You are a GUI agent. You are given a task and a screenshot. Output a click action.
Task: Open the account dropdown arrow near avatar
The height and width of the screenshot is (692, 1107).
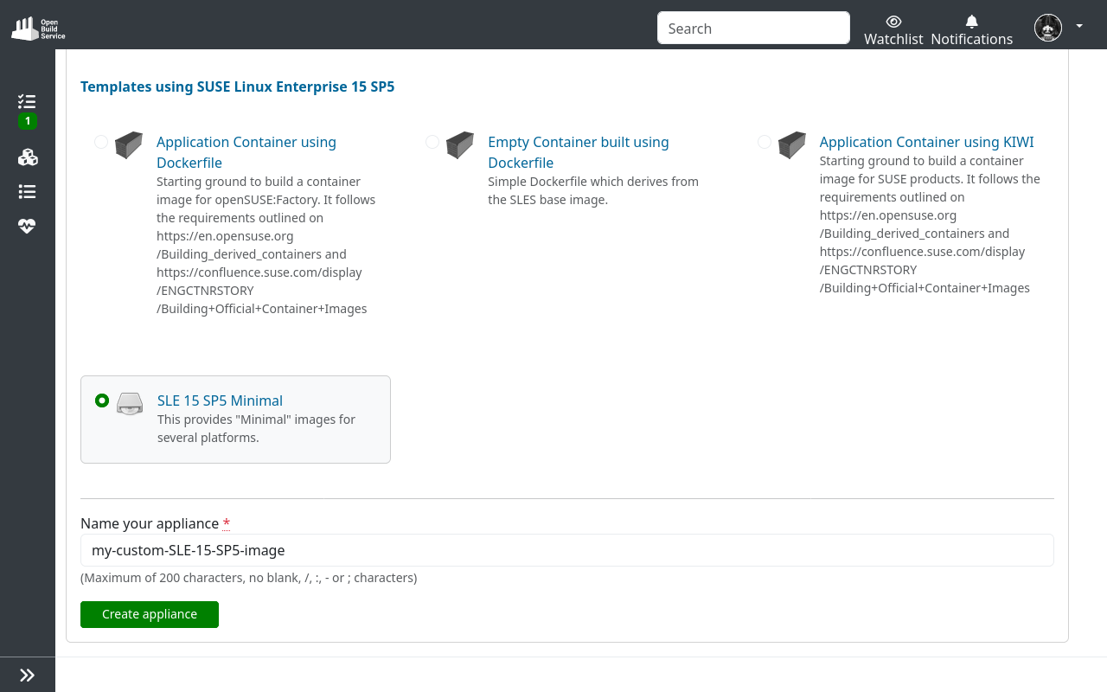pos(1078,26)
